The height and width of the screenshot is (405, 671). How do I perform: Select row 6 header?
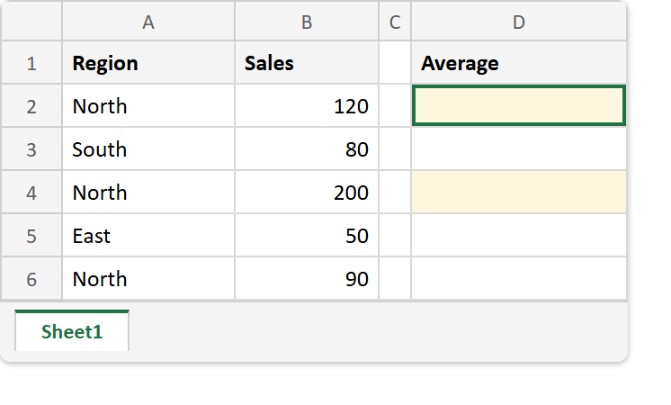(31, 279)
